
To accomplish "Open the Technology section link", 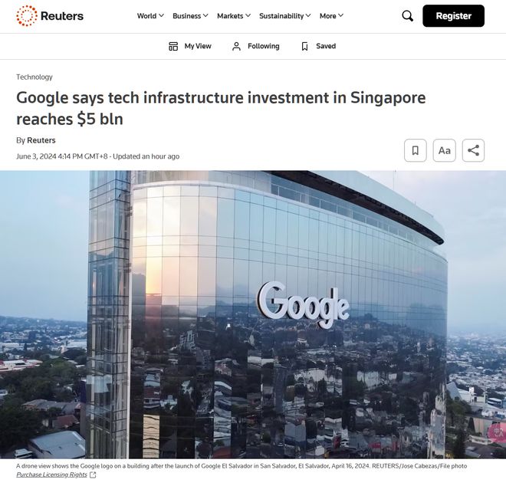I will click(34, 77).
